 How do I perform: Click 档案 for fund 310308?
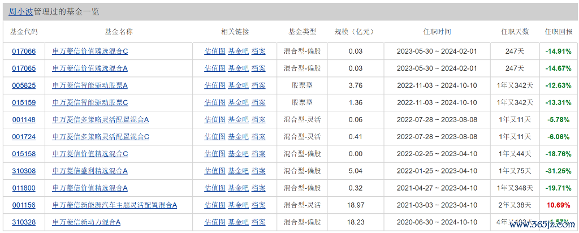pos(258,171)
